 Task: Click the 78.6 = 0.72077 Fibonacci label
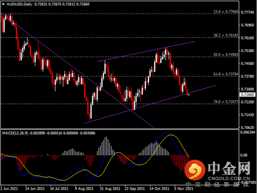(x=226, y=102)
